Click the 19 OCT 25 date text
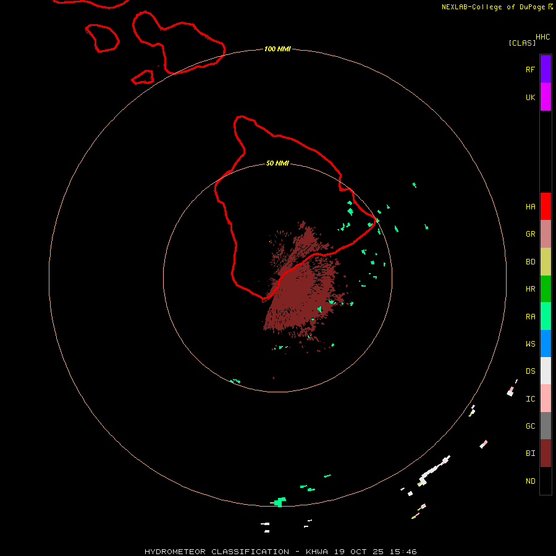Image resolution: width=556 pixels, height=556 pixels. point(360,552)
